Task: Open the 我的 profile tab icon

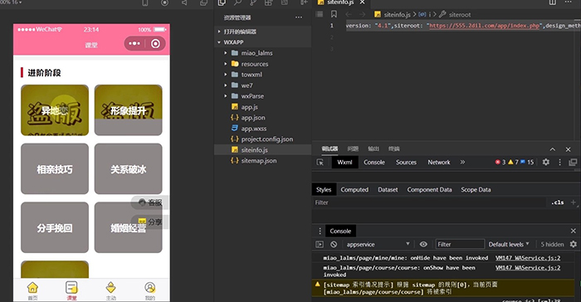Action: click(x=149, y=288)
